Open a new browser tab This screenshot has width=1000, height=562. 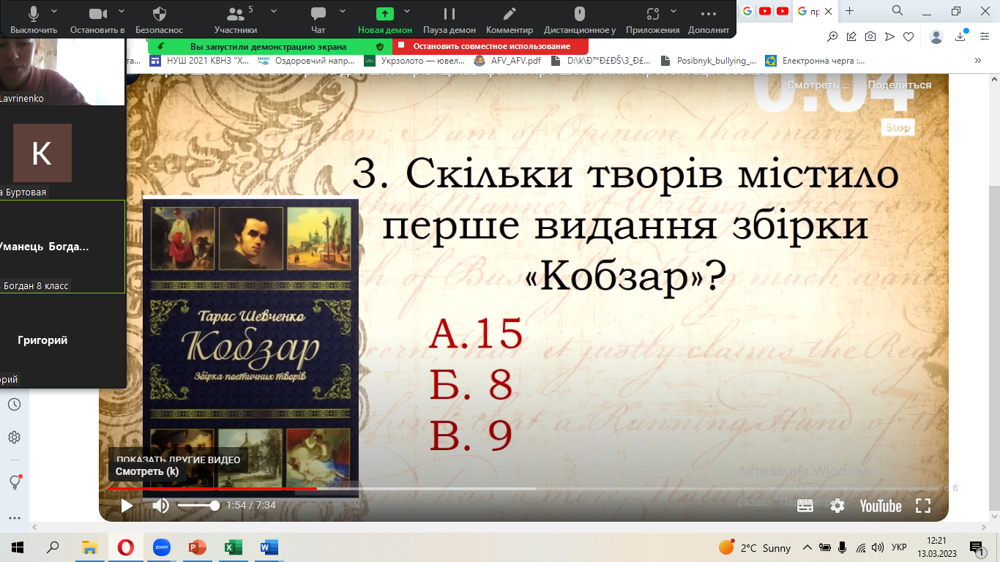(849, 11)
